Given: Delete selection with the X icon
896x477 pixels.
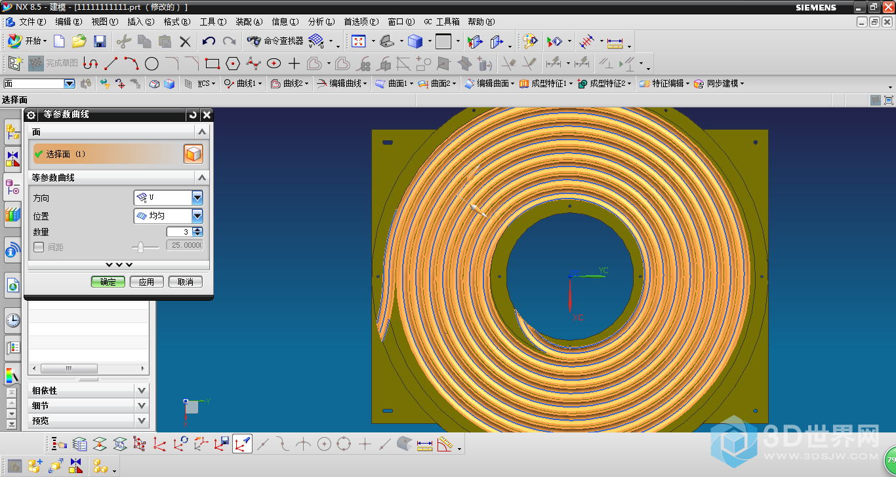Looking at the screenshot, I should tap(185, 41).
